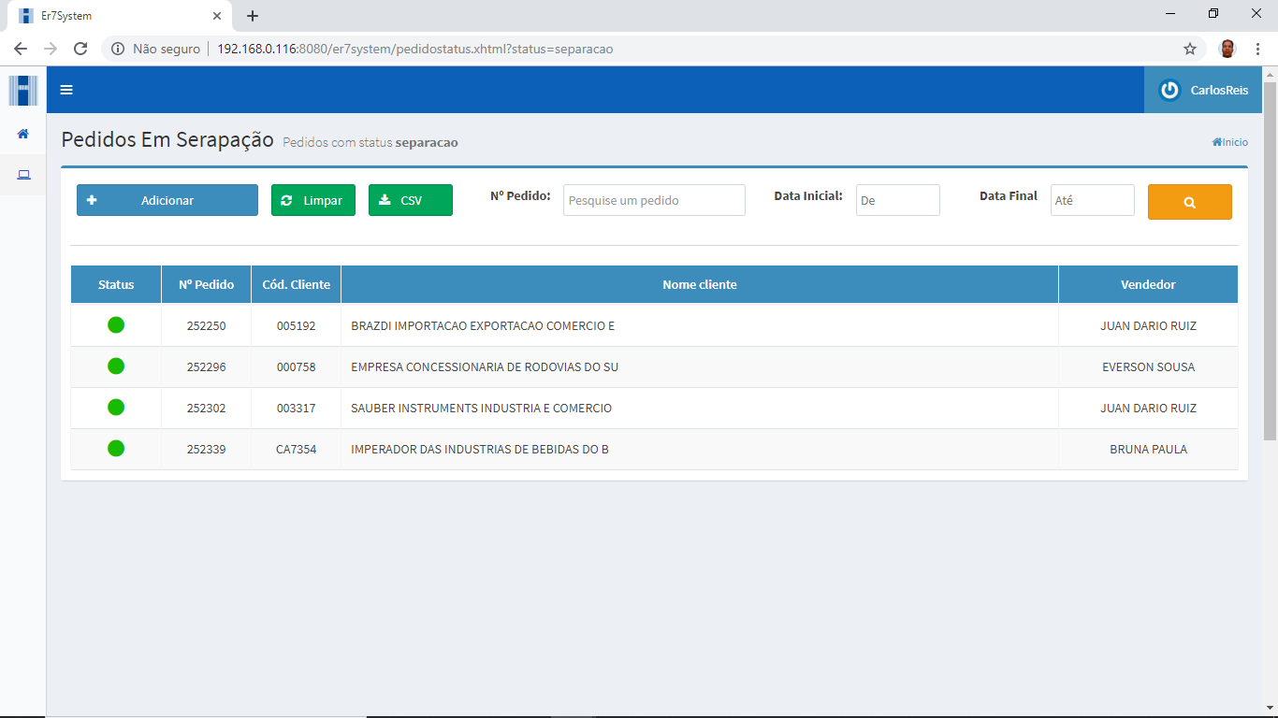The image size is (1278, 718).
Task: Click EMPRESA CONCESSIONARIA DE RODOVIAS DO SU
Action: pyautogui.click(x=485, y=367)
